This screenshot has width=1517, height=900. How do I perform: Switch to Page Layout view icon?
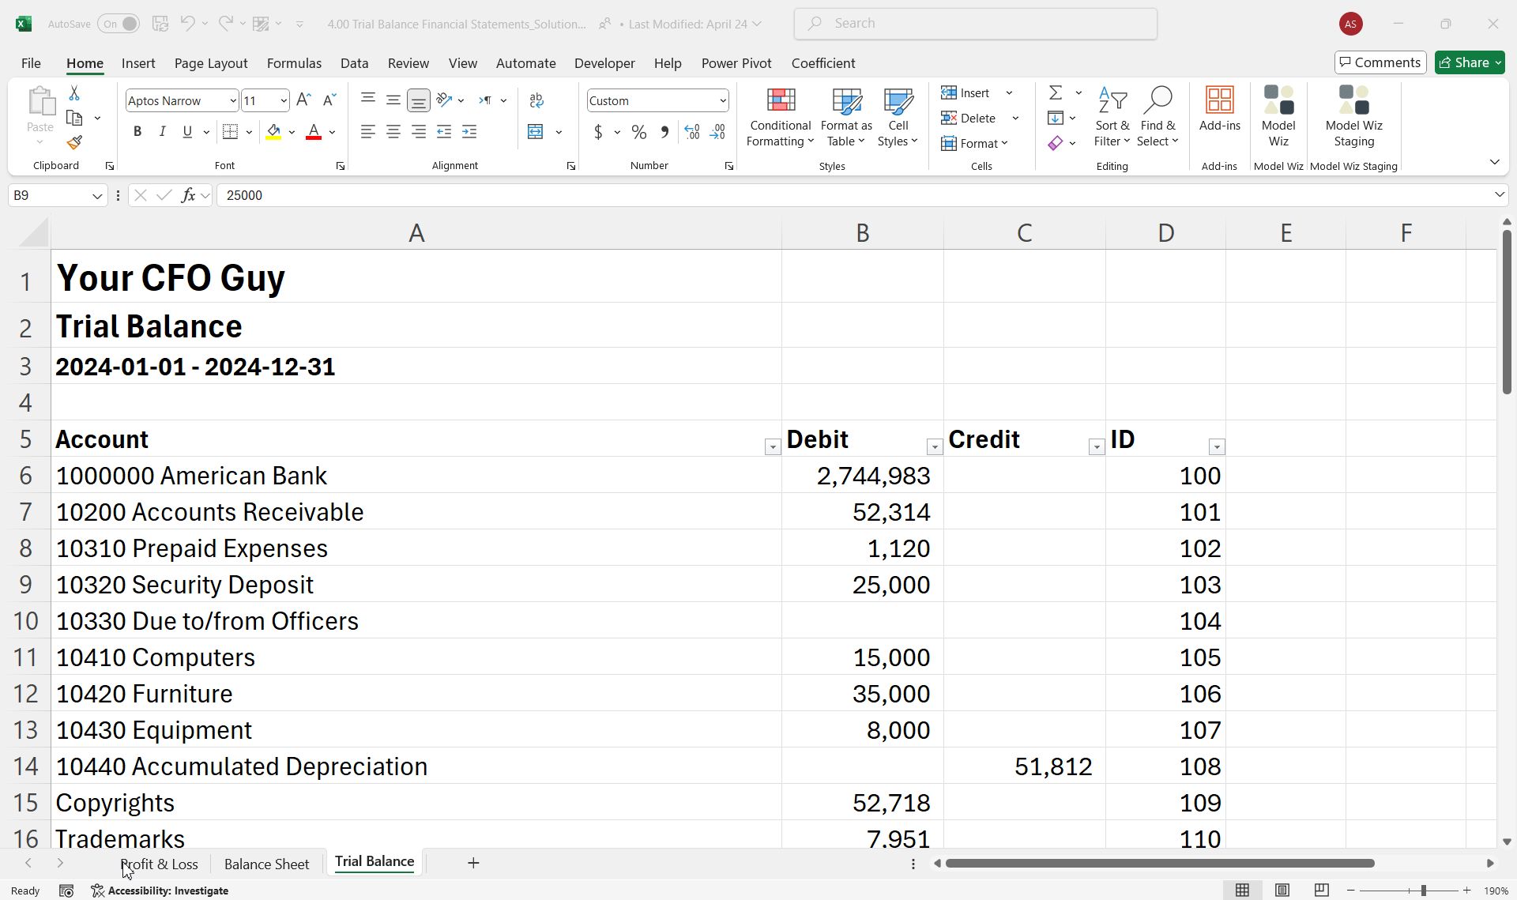1282,891
